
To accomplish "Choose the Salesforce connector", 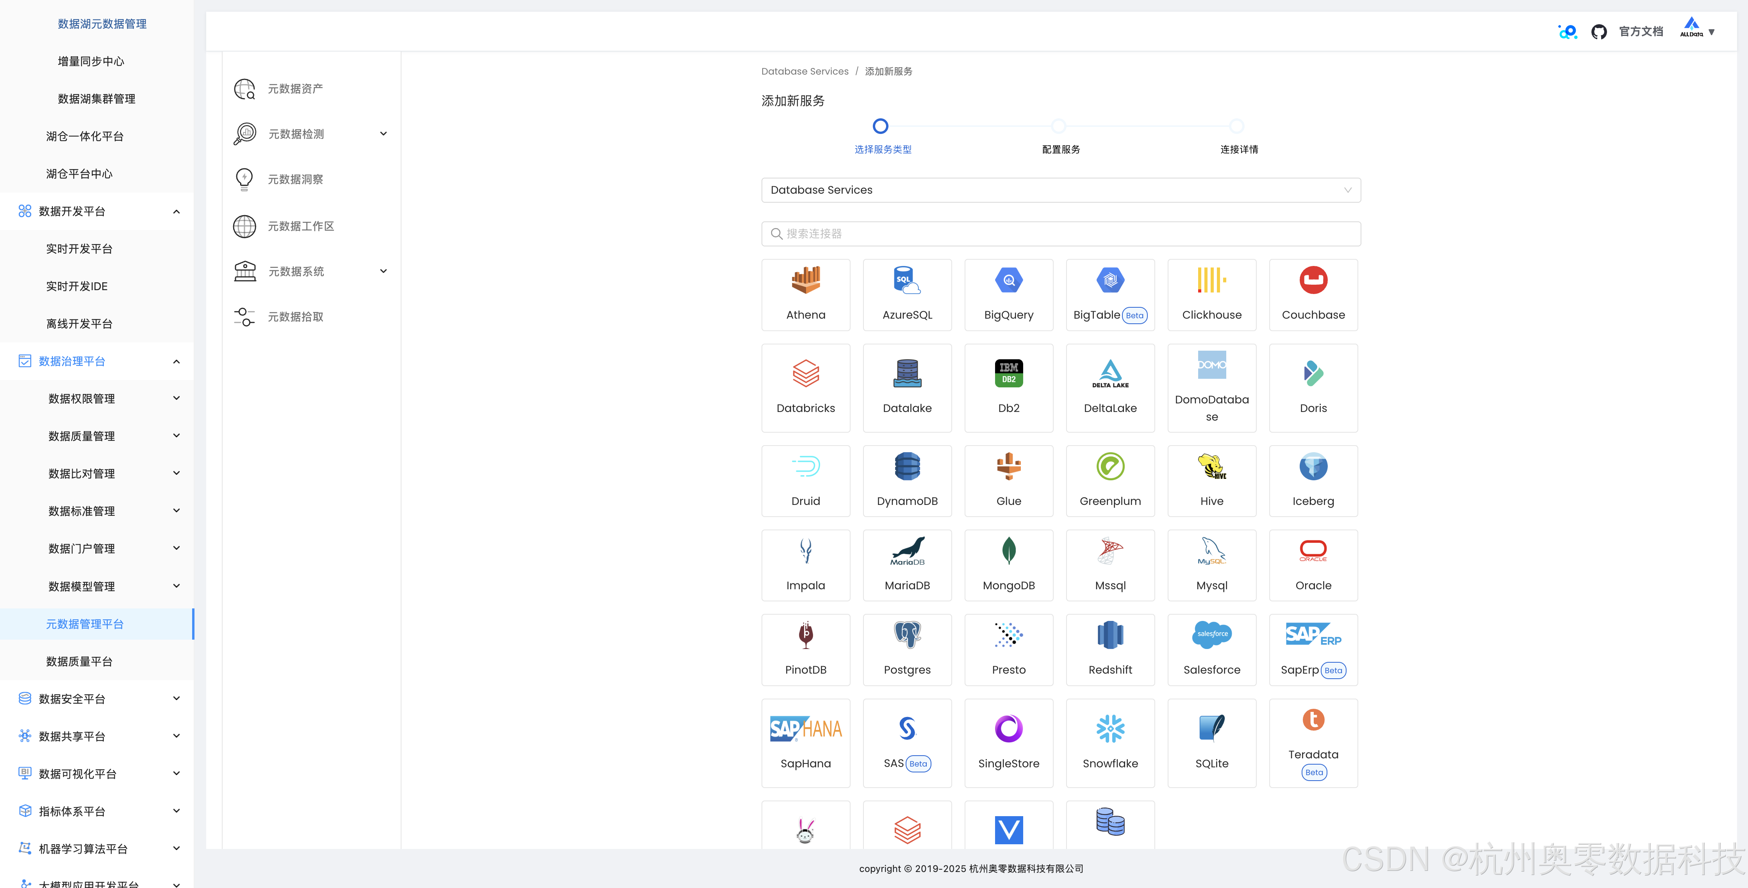I will pyautogui.click(x=1211, y=650).
